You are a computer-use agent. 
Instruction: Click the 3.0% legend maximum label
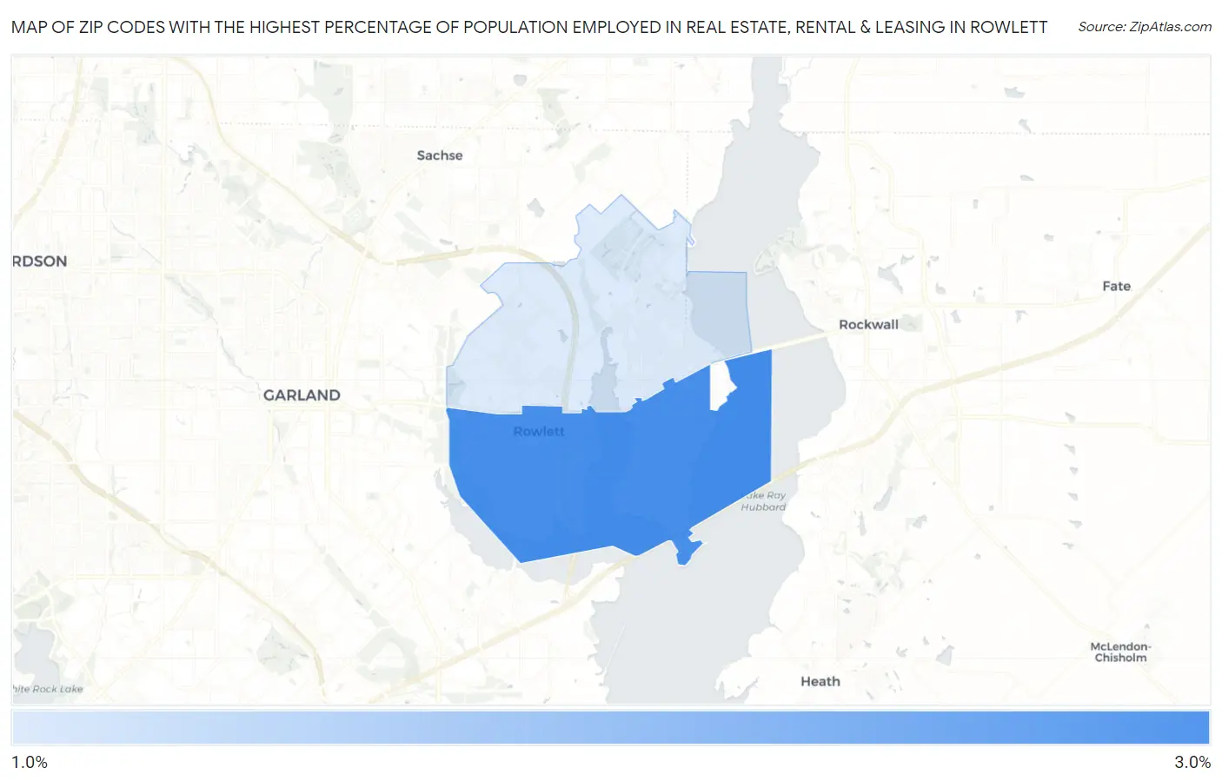click(x=1192, y=763)
